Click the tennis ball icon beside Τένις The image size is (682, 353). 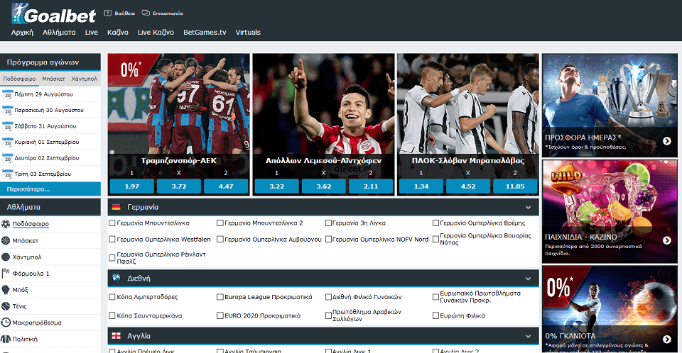click(x=6, y=306)
